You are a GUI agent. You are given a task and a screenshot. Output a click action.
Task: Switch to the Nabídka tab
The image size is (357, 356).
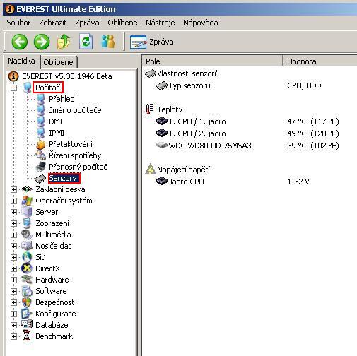[21, 61]
